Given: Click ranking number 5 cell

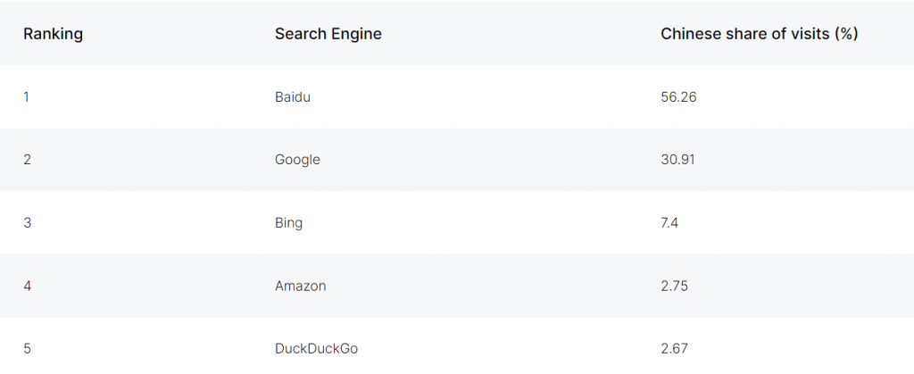Looking at the screenshot, I should coord(28,349).
